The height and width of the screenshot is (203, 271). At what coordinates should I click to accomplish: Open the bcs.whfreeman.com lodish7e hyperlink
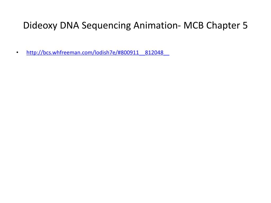pyautogui.click(x=98, y=53)
